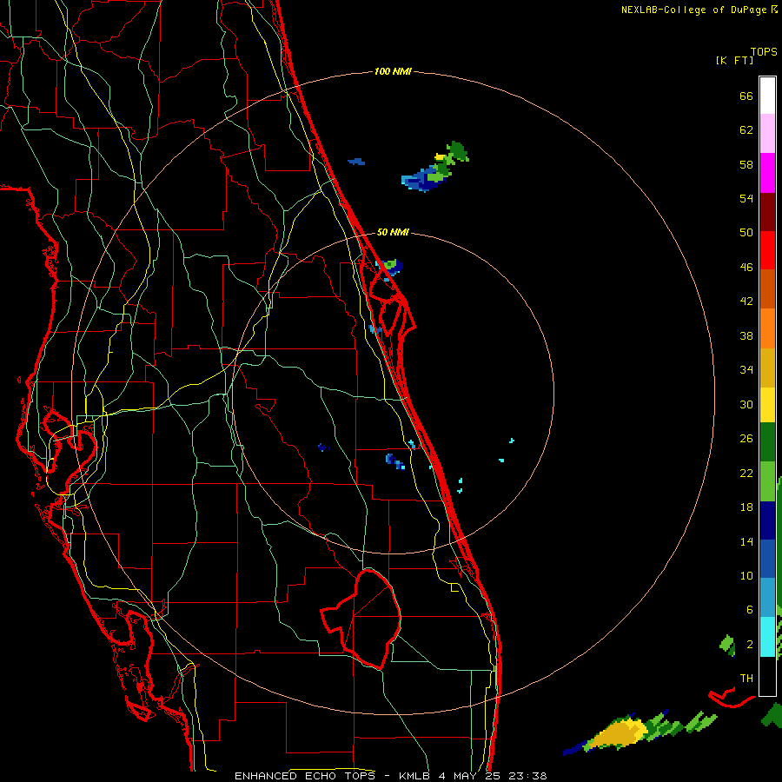Click the legend value 14
782x782 pixels.
tap(746, 541)
